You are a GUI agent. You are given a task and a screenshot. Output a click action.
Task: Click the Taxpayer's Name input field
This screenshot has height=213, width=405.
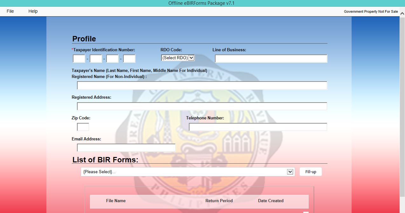pos(202,85)
